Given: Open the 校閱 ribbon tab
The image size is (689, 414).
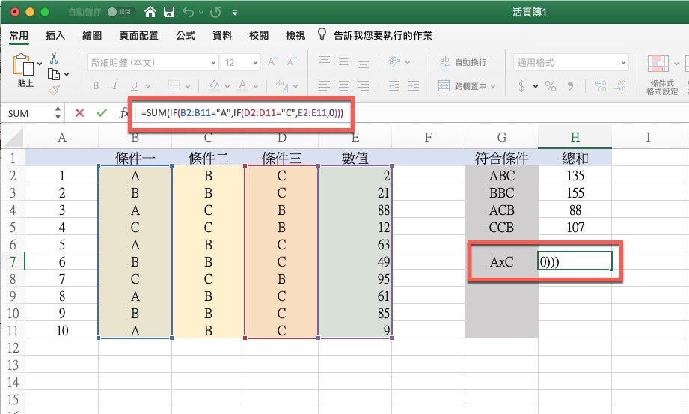Looking at the screenshot, I should click(258, 36).
